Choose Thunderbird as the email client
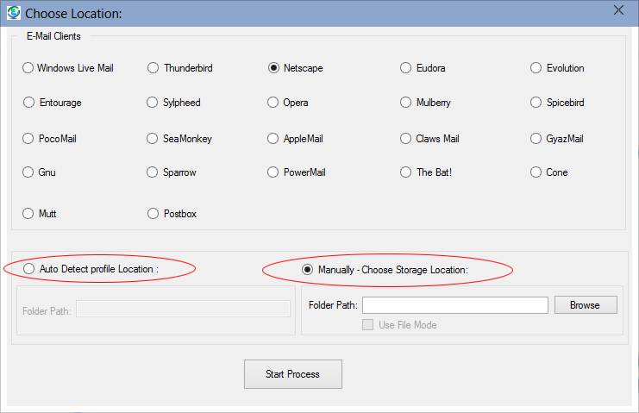 click(153, 68)
